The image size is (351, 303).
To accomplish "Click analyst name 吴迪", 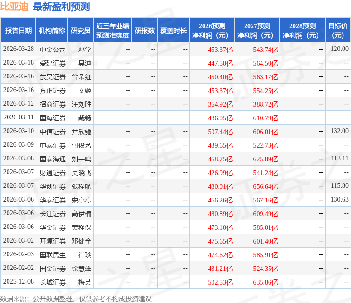I will (85, 63).
